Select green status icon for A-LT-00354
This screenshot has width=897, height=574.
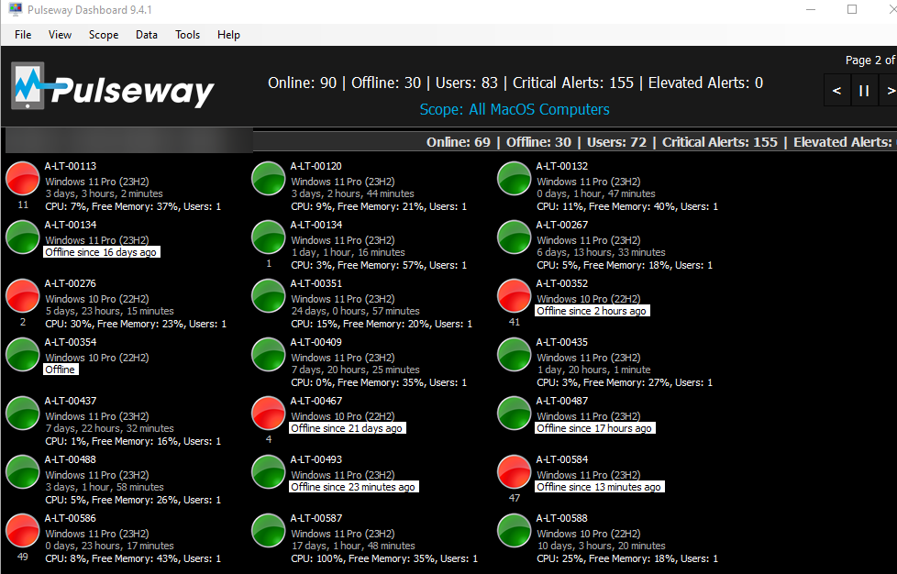(22, 355)
